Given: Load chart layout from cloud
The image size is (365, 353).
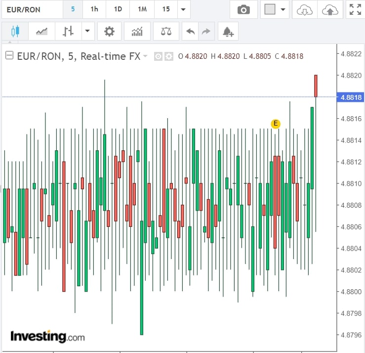Looking at the screenshot, I should 305,9.
